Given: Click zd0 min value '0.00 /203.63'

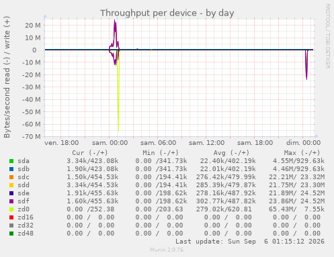Looking at the screenshot, I should [159, 209].
